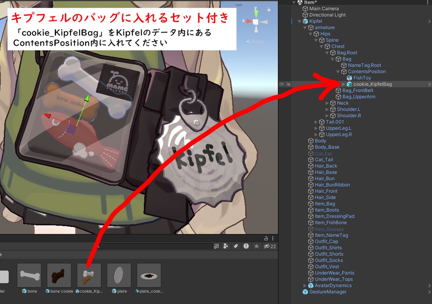The height and width of the screenshot is (304, 432).
Task: Select the bone cookie asset thumbnail
Action: (x=59, y=275)
